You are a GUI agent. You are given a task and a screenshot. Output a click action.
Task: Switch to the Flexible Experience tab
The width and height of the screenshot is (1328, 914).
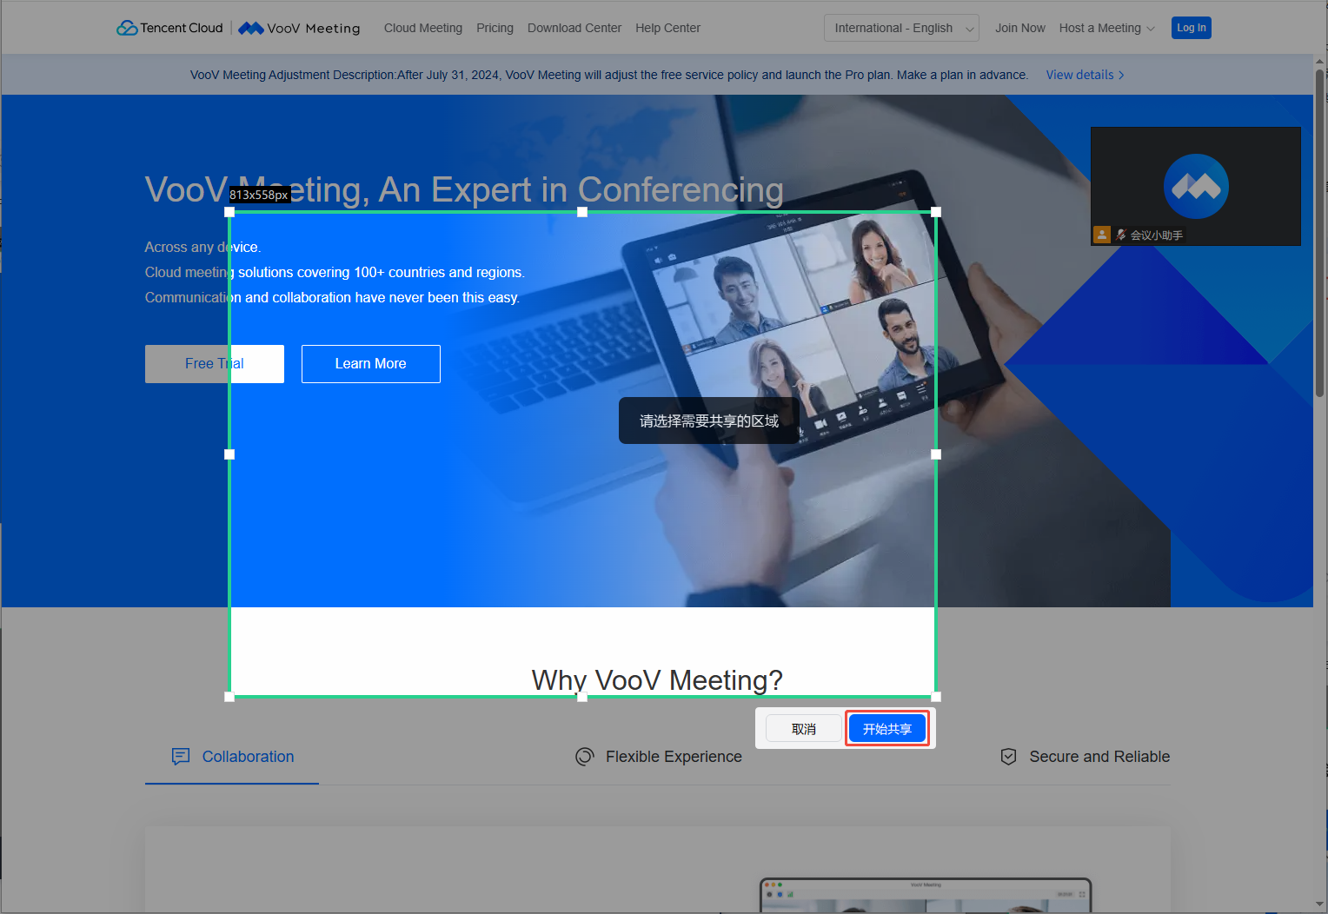(x=659, y=757)
